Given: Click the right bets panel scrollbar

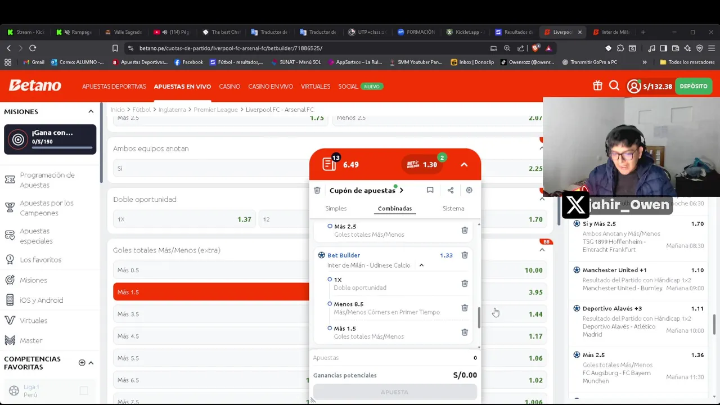Looking at the screenshot, I should coord(714,324).
